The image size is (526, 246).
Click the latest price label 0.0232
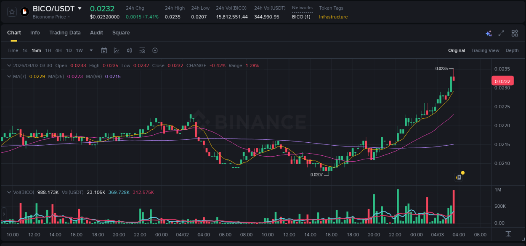pos(503,81)
